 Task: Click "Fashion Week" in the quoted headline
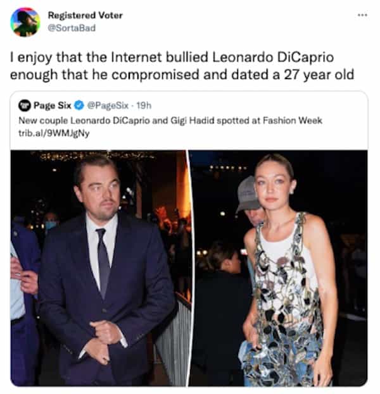coord(293,121)
